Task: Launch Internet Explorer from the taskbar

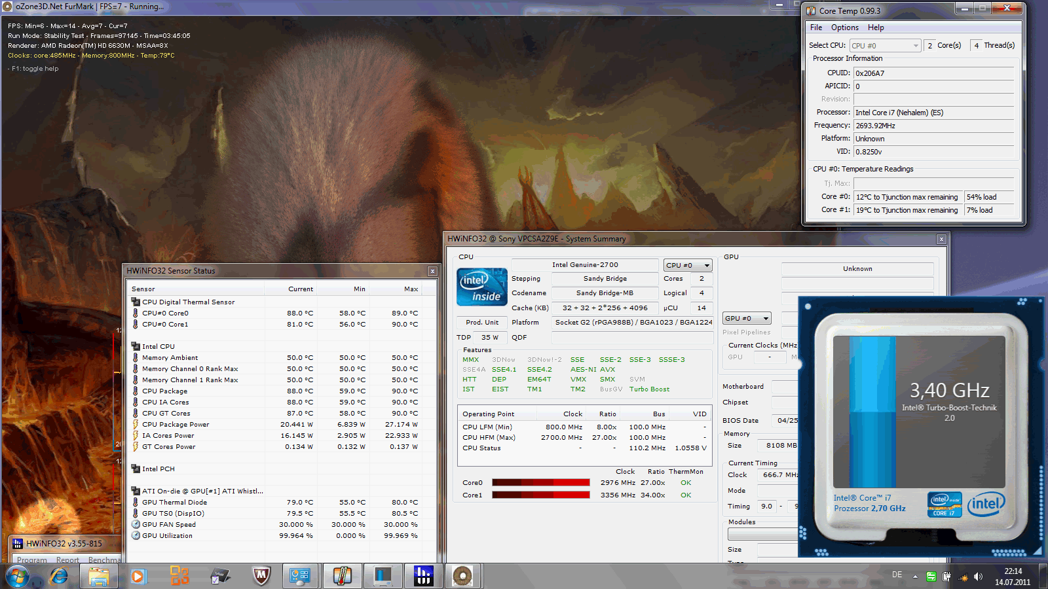Action: 58,576
